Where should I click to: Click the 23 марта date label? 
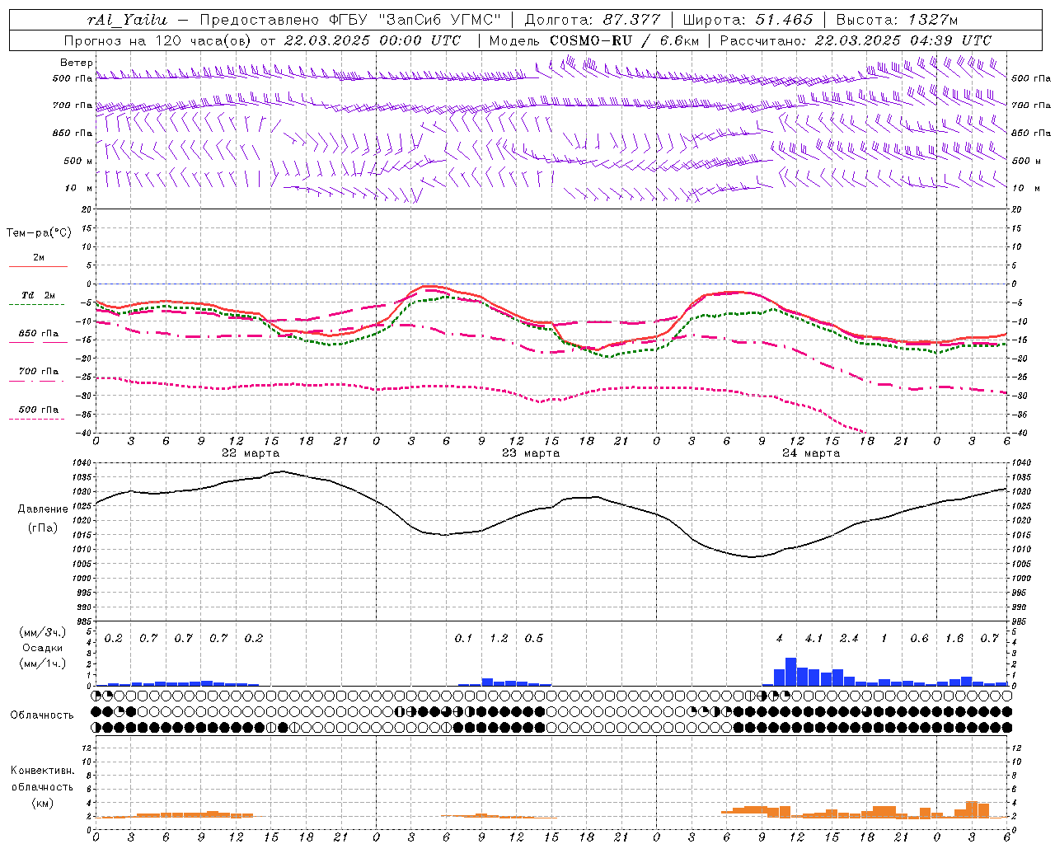coord(531,453)
